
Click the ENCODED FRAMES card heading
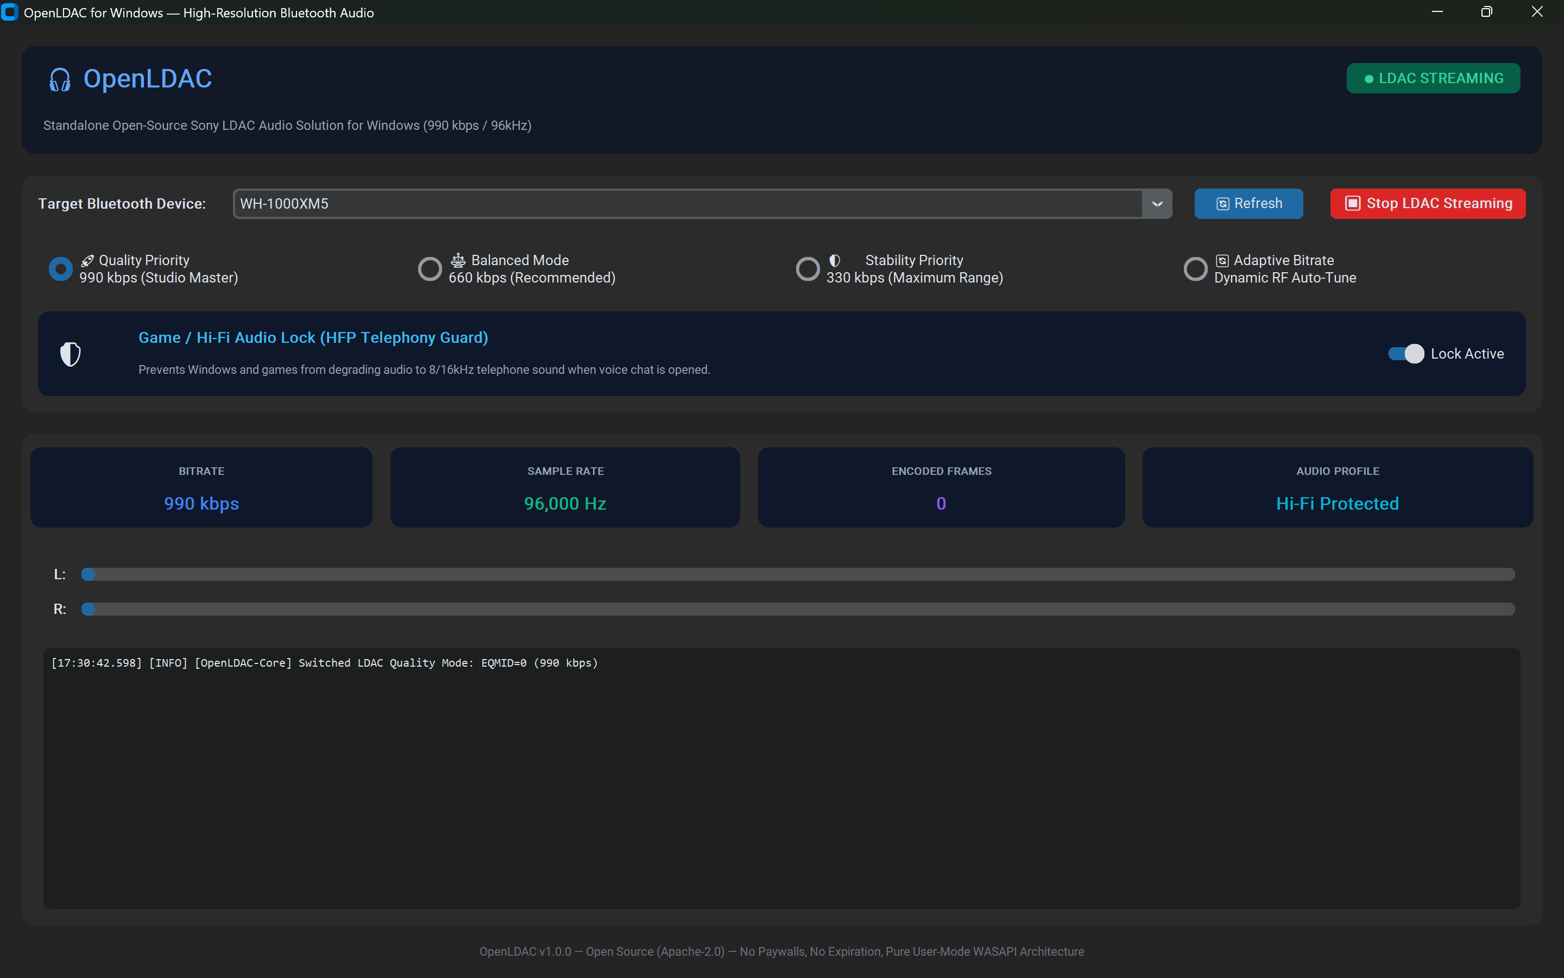click(x=941, y=471)
